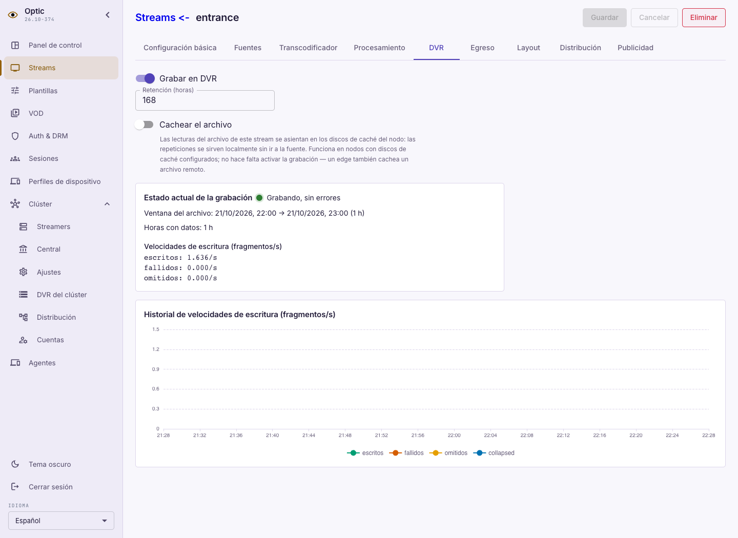Open Sesiones people icon

(x=15, y=158)
